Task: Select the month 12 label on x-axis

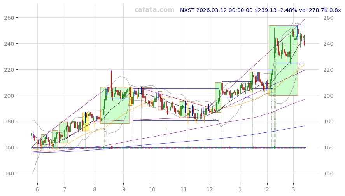Action: point(210,189)
